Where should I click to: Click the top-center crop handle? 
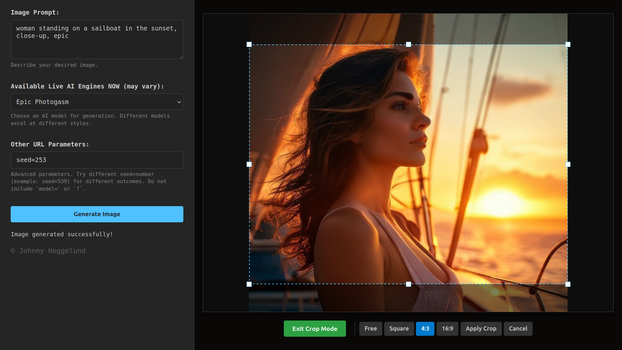pos(409,44)
